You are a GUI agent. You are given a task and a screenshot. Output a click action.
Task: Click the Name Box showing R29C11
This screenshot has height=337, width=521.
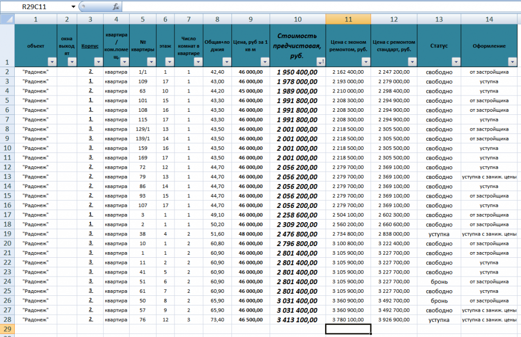point(41,7)
